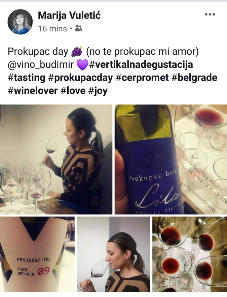Open the overhead wine glasses photo

pyautogui.click(x=190, y=254)
